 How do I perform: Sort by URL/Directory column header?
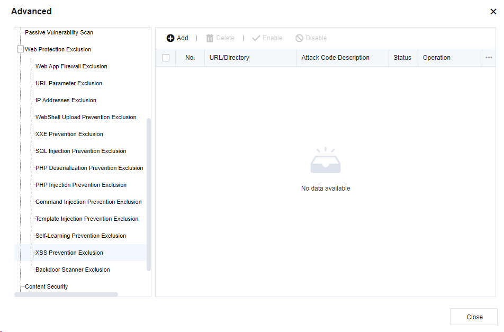point(229,58)
